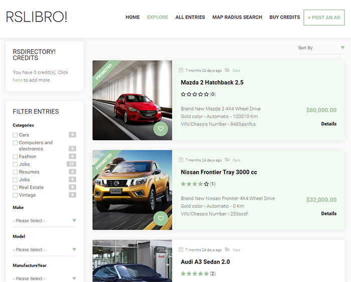Open the Mazda 2 Hatchback 2.5 title
The width and height of the screenshot is (351, 282).
(212, 83)
